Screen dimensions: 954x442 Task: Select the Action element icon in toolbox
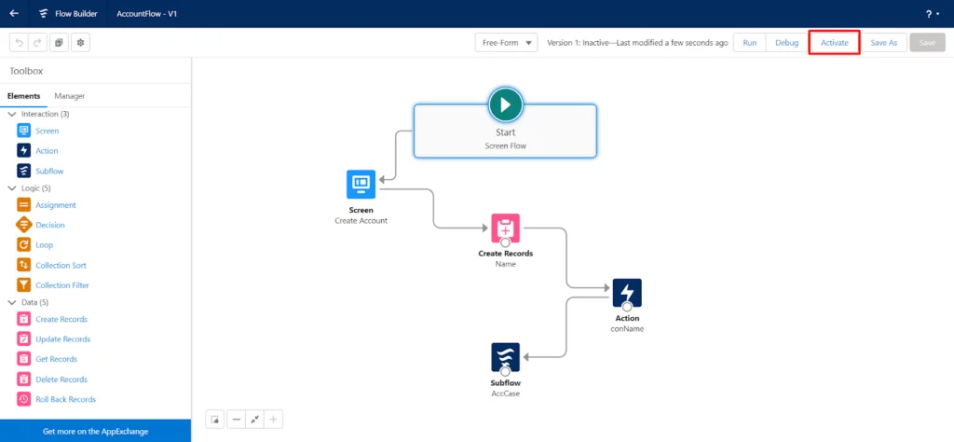23,150
